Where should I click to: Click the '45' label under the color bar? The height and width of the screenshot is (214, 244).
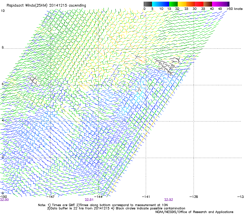[x=220, y=9]
